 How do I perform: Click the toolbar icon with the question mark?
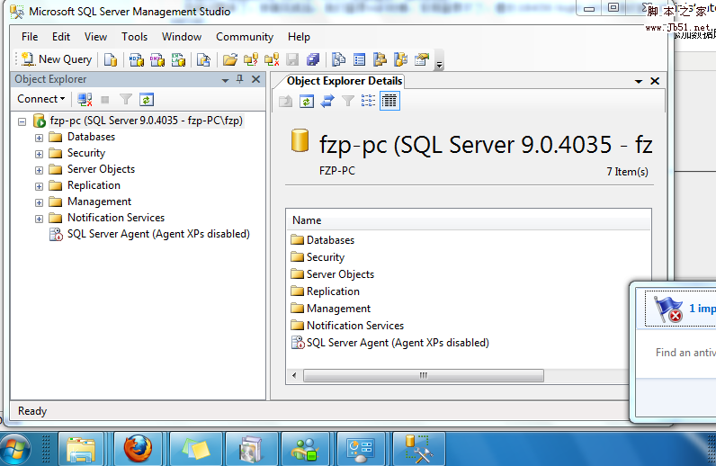tap(251, 59)
